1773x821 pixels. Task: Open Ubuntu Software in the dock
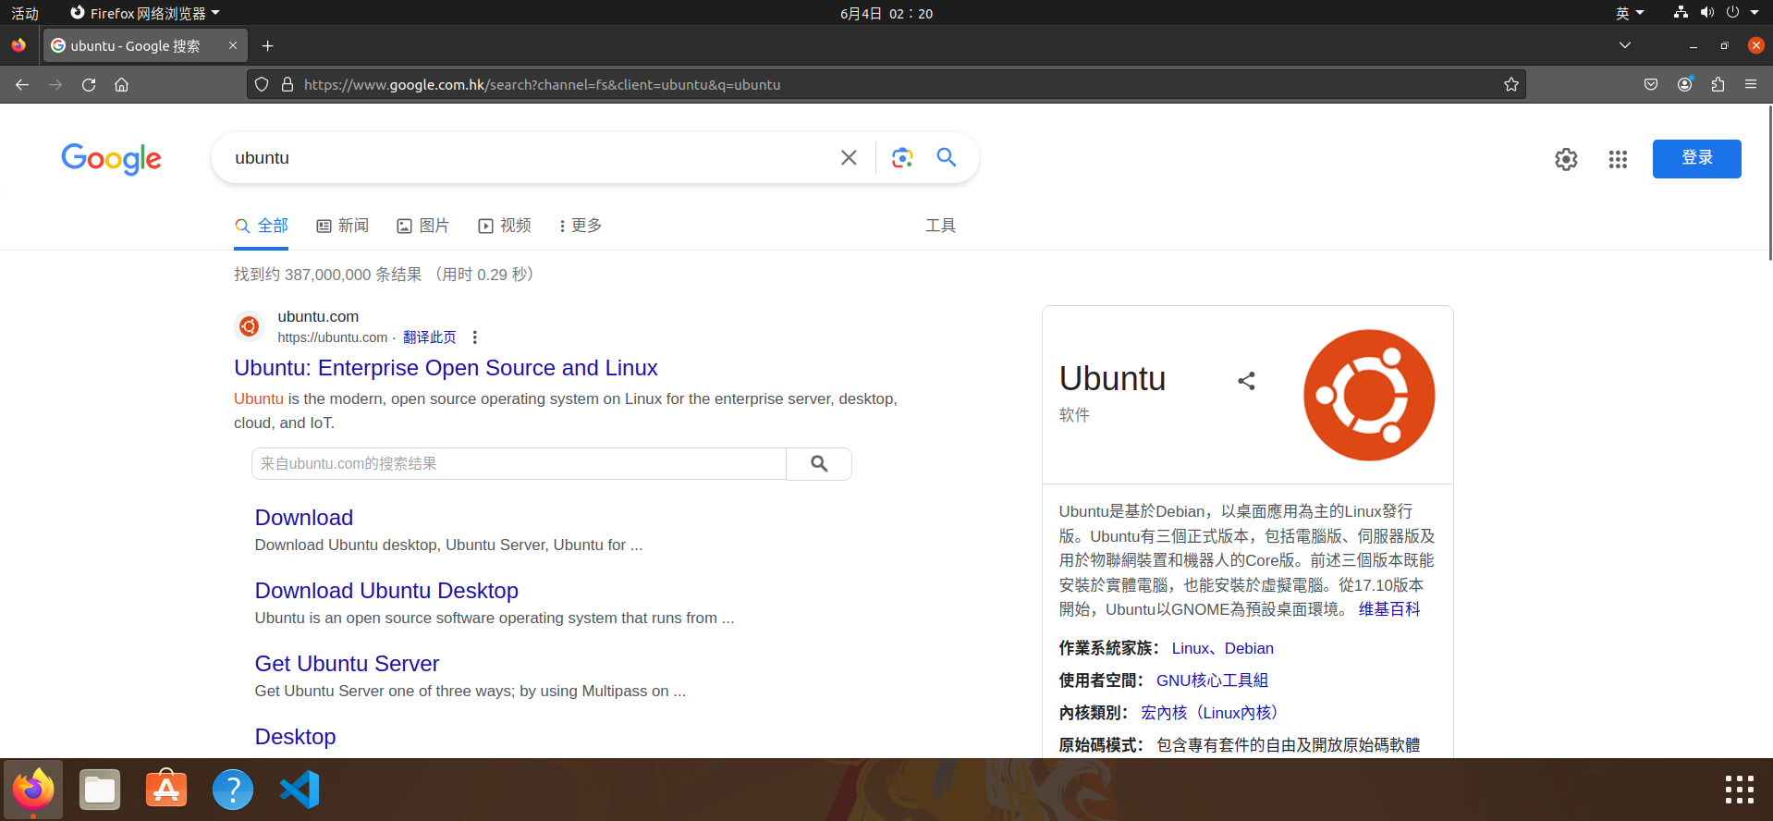(x=166, y=790)
